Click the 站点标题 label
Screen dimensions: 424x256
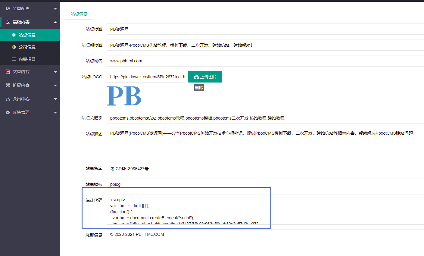pos(94,29)
